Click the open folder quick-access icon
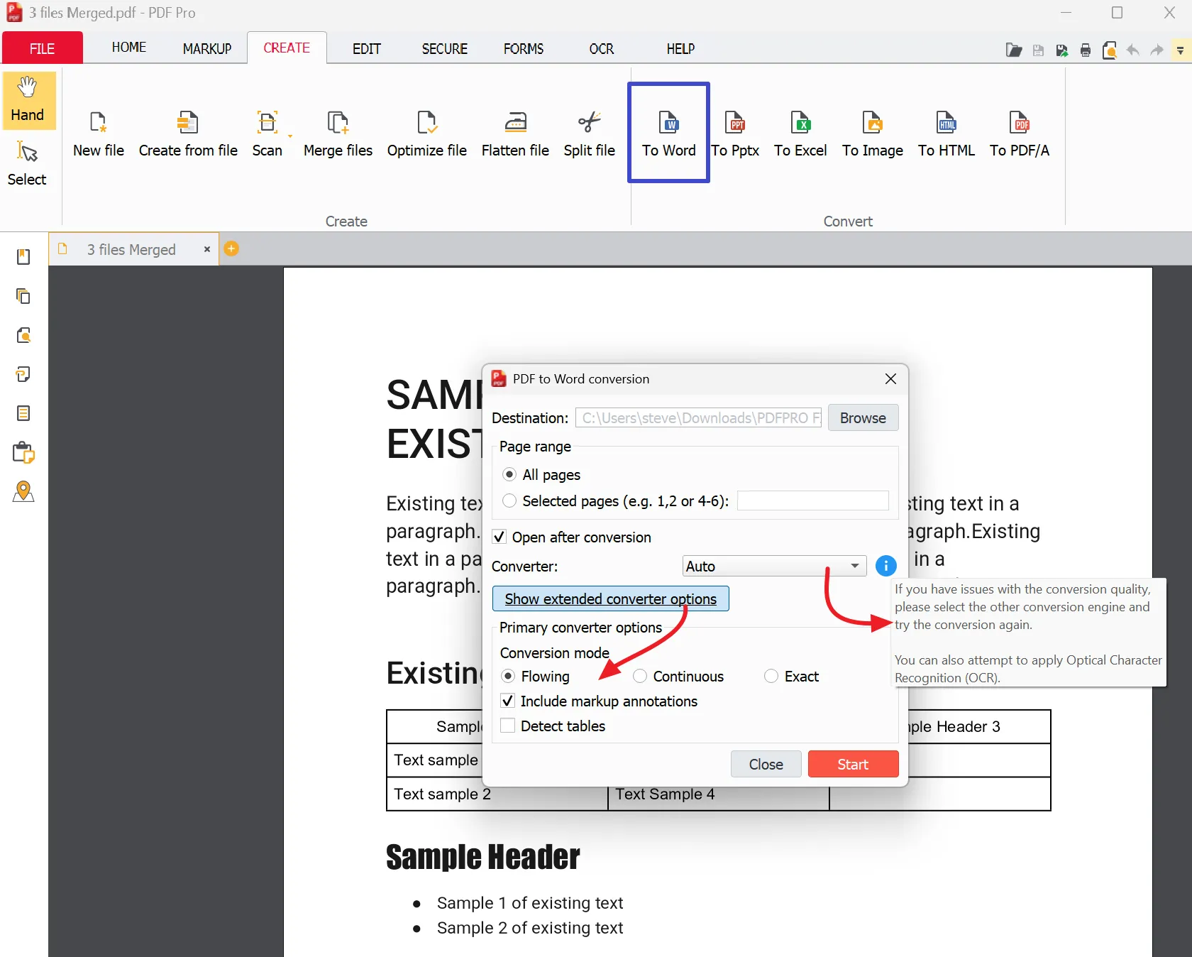Image resolution: width=1192 pixels, height=957 pixels. pos(1013,50)
